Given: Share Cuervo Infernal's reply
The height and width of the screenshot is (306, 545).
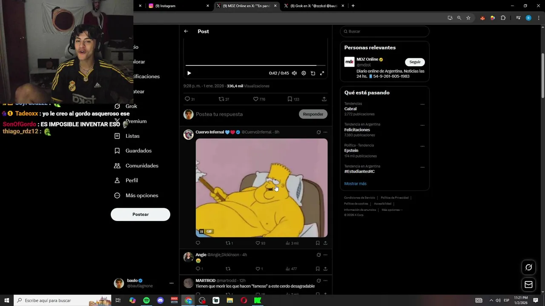Looking at the screenshot, I should point(325,243).
